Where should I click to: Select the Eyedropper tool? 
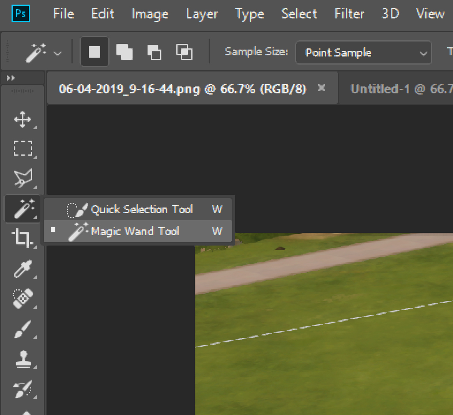(x=23, y=269)
